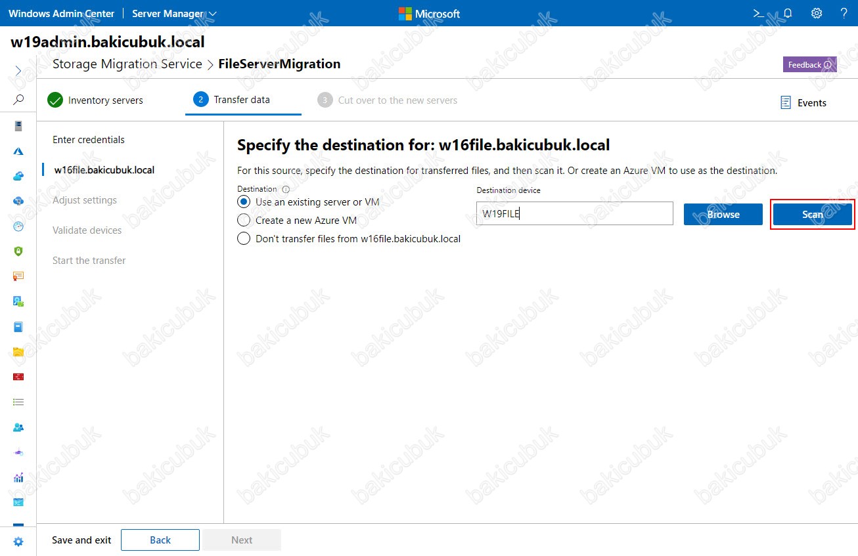858x556 pixels.
Task: Open the Azure Backup cloud icon
Action: point(18,176)
